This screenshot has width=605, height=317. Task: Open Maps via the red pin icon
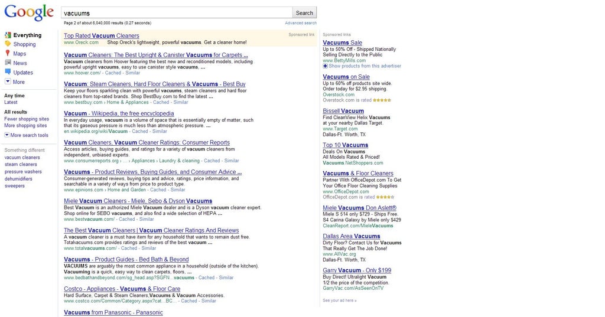point(8,53)
